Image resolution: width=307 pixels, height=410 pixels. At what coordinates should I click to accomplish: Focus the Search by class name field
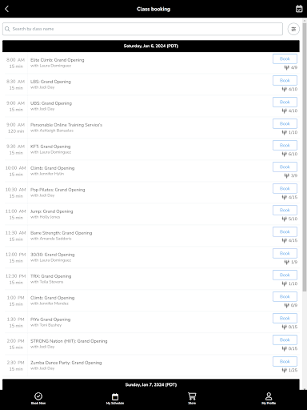click(x=142, y=29)
